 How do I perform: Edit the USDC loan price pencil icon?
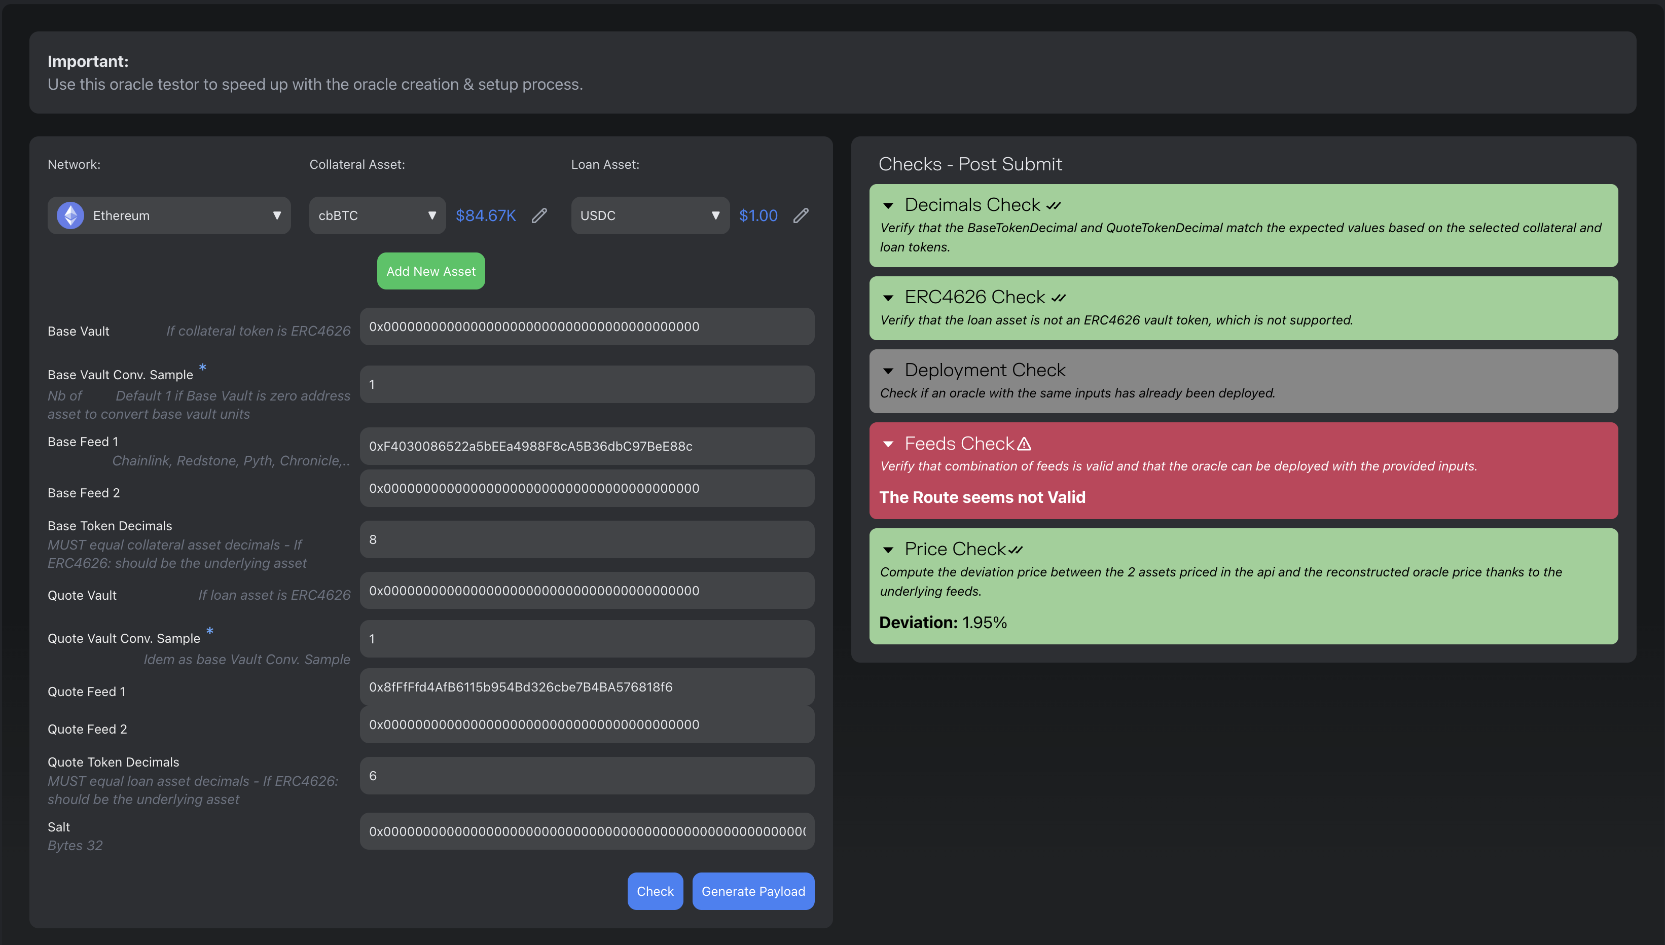[801, 215]
